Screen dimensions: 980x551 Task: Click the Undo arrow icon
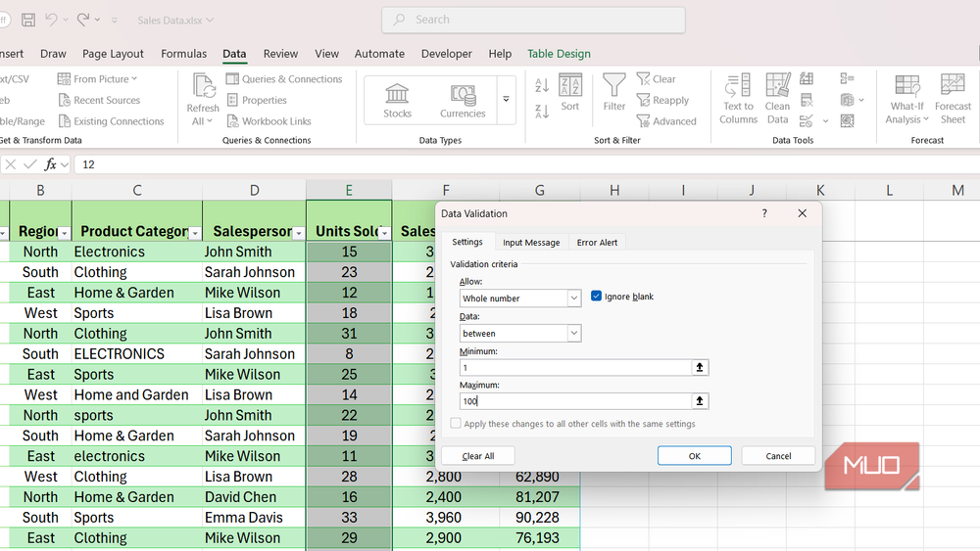[52, 20]
